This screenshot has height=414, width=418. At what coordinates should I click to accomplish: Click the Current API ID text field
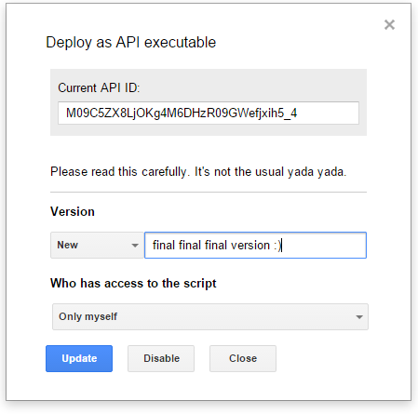(x=209, y=113)
